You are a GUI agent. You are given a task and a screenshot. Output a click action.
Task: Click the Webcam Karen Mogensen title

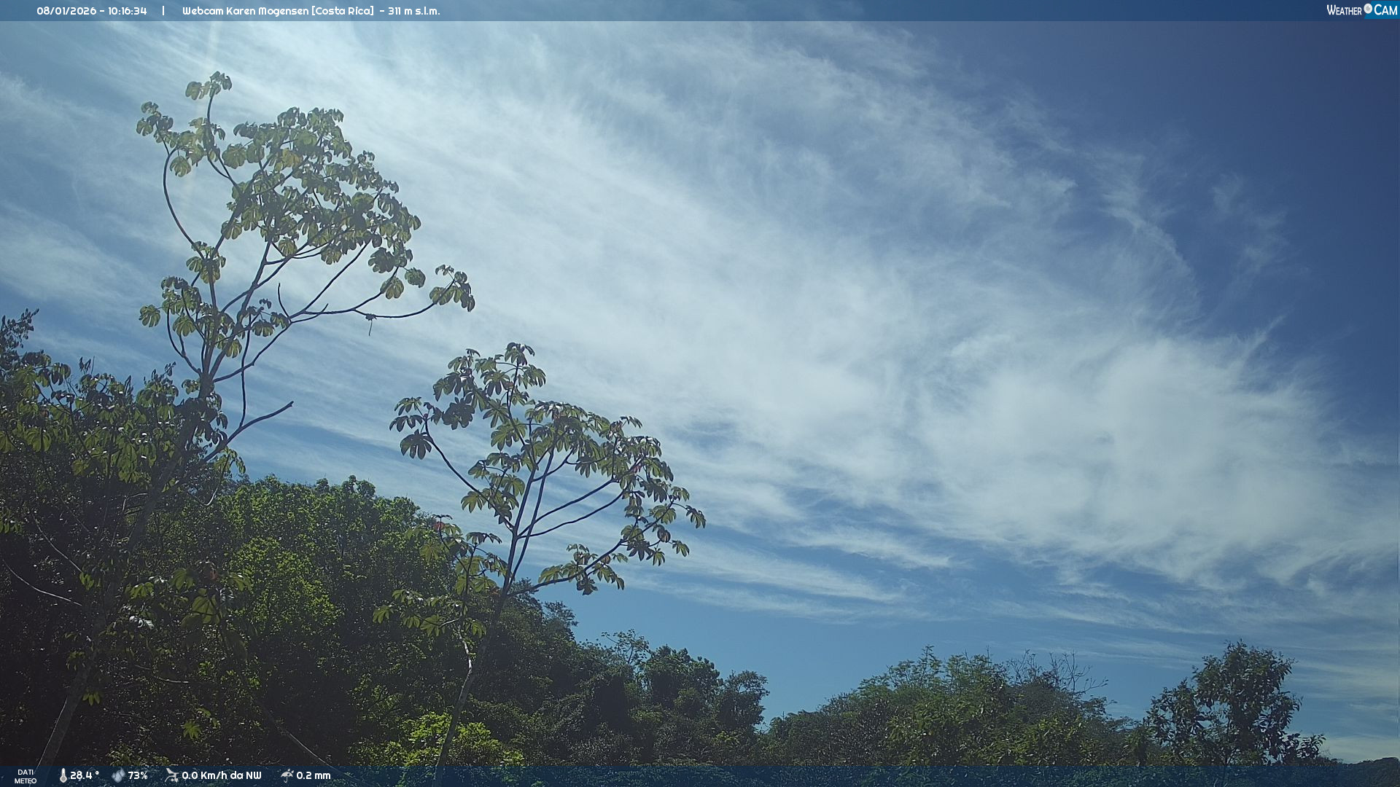point(245,11)
